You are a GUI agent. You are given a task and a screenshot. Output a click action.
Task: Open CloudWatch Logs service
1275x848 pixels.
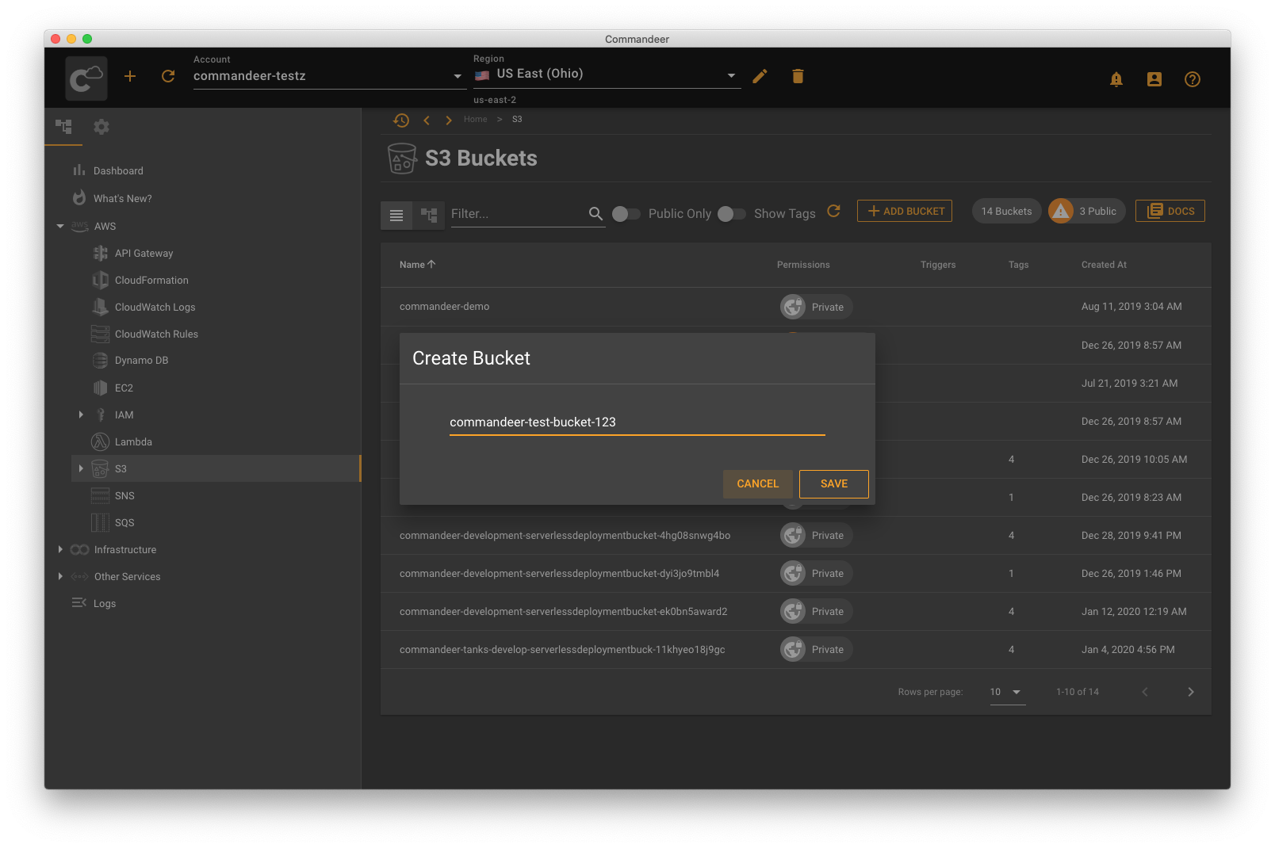click(x=155, y=307)
